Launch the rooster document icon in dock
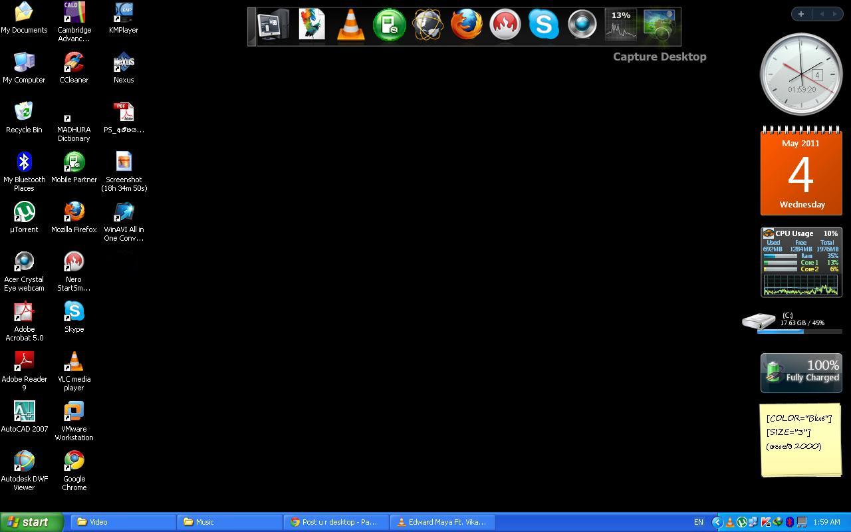This screenshot has width=851, height=532. (x=312, y=25)
